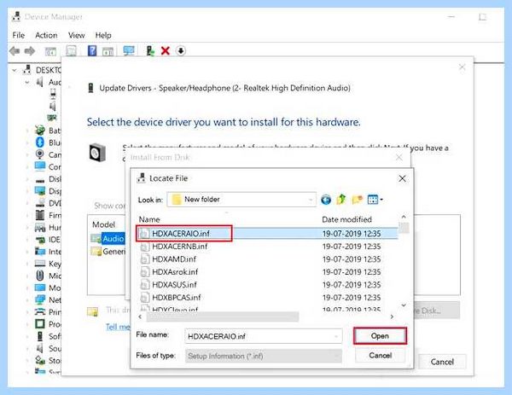Close the Locate File dialog
The height and width of the screenshot is (395, 512).
(x=402, y=178)
